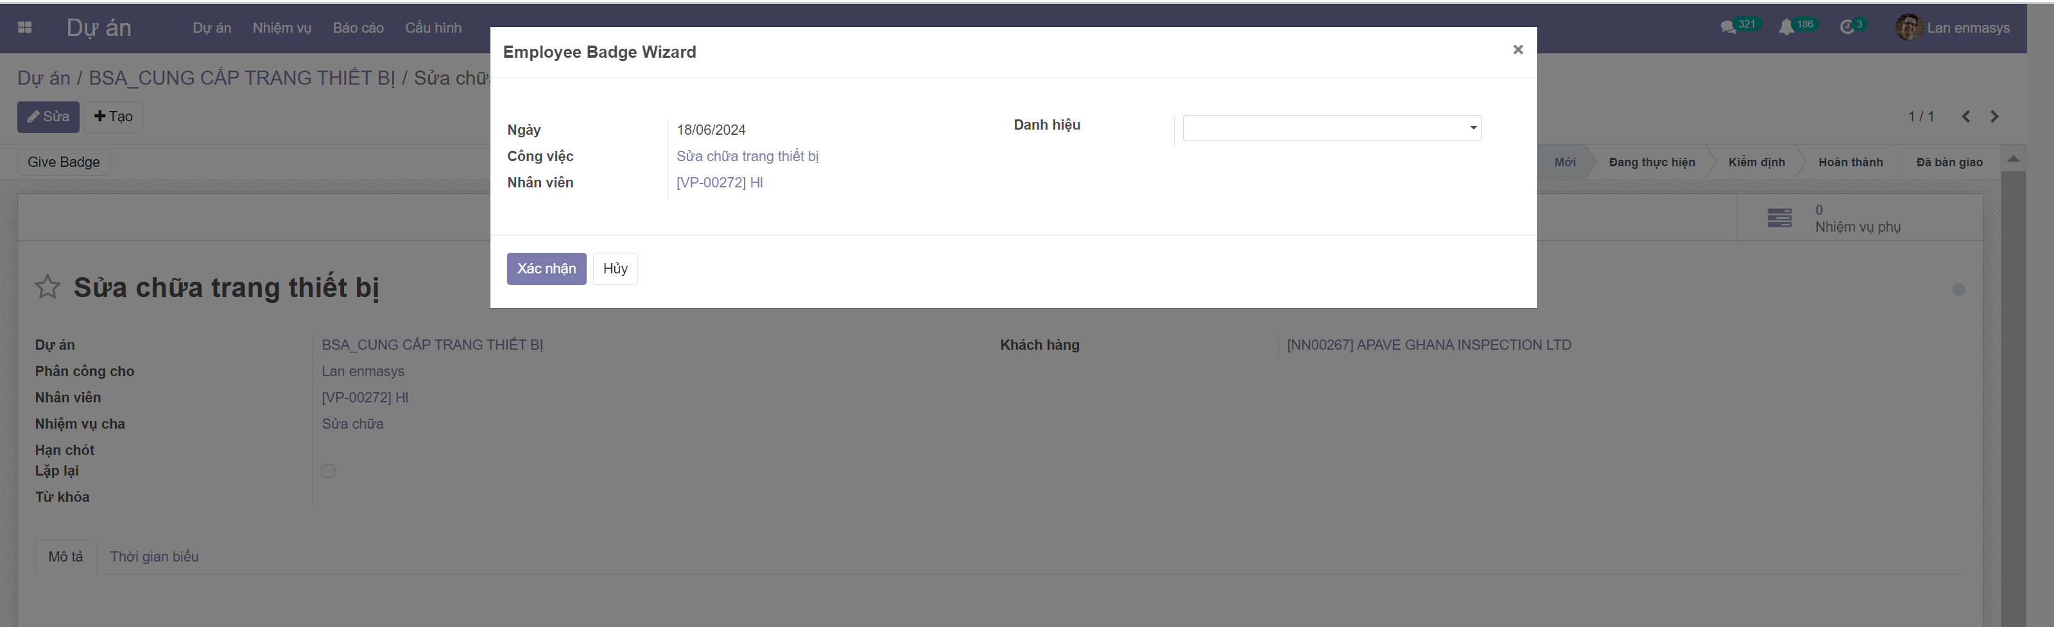Go to the next record arrow
Image resolution: width=2054 pixels, height=627 pixels.
1995,116
